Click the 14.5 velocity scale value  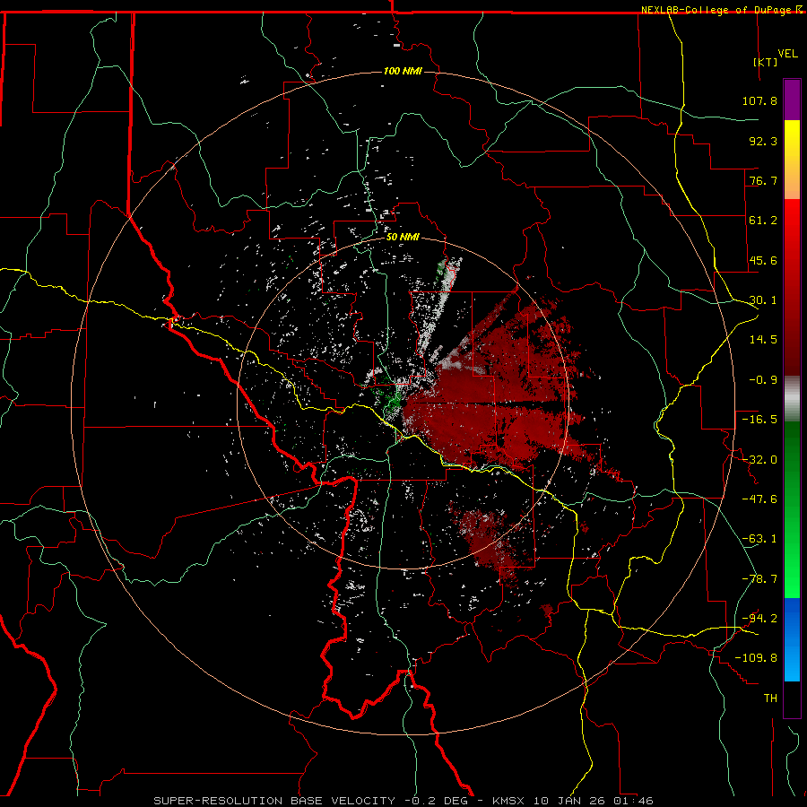[763, 340]
